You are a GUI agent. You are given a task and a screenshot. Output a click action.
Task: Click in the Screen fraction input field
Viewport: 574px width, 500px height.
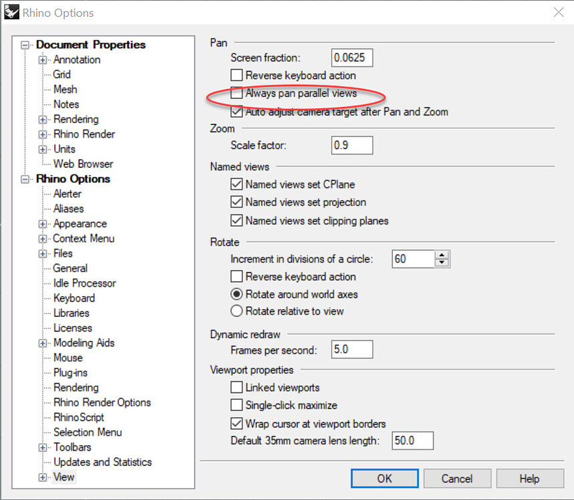(351, 57)
